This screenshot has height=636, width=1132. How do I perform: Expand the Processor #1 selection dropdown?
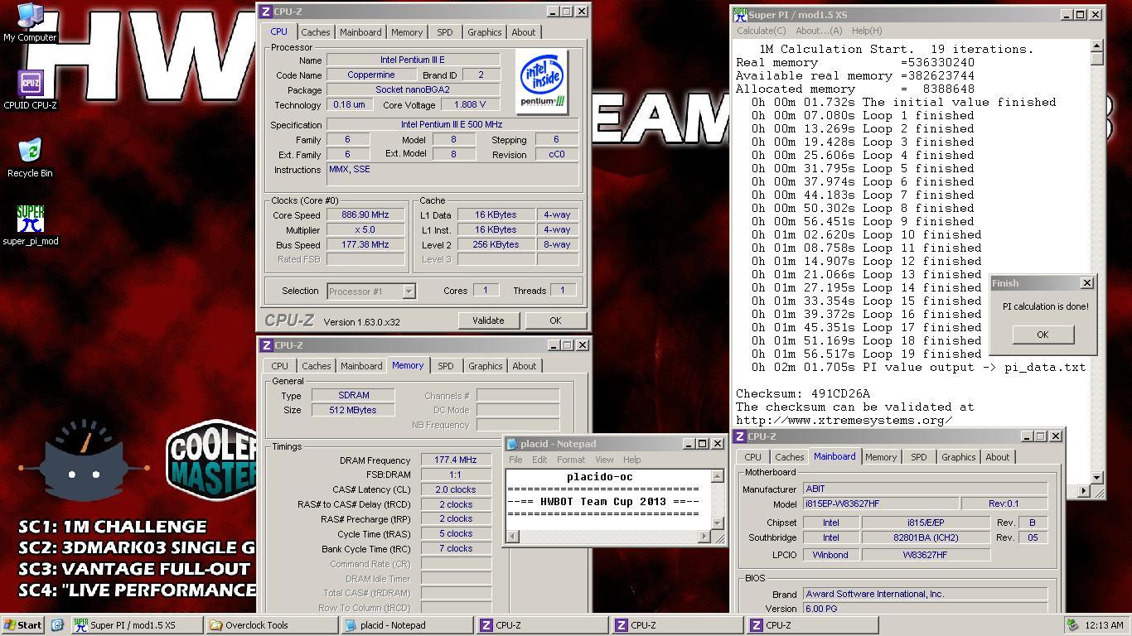point(409,291)
